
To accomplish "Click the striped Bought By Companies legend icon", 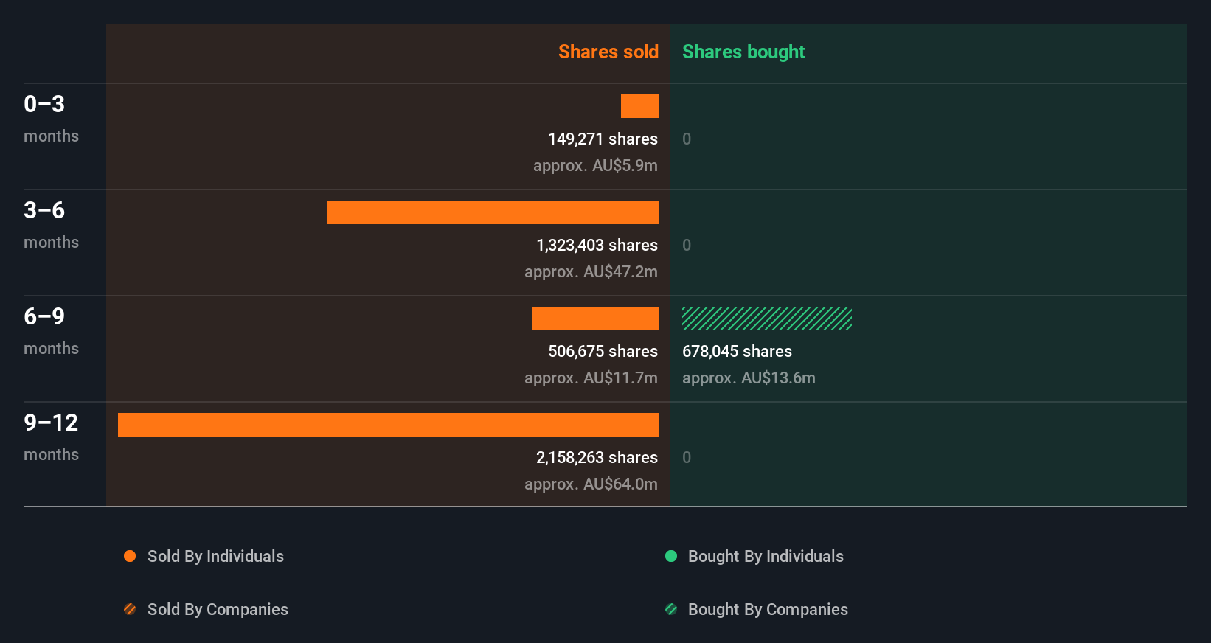I will [x=671, y=609].
